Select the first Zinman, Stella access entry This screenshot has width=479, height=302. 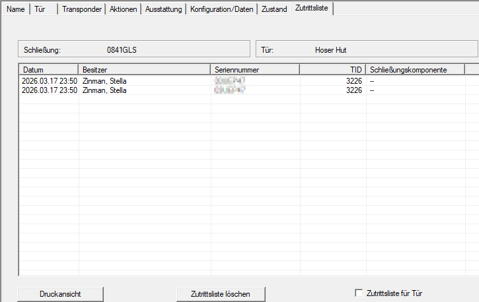pyautogui.click(x=104, y=81)
